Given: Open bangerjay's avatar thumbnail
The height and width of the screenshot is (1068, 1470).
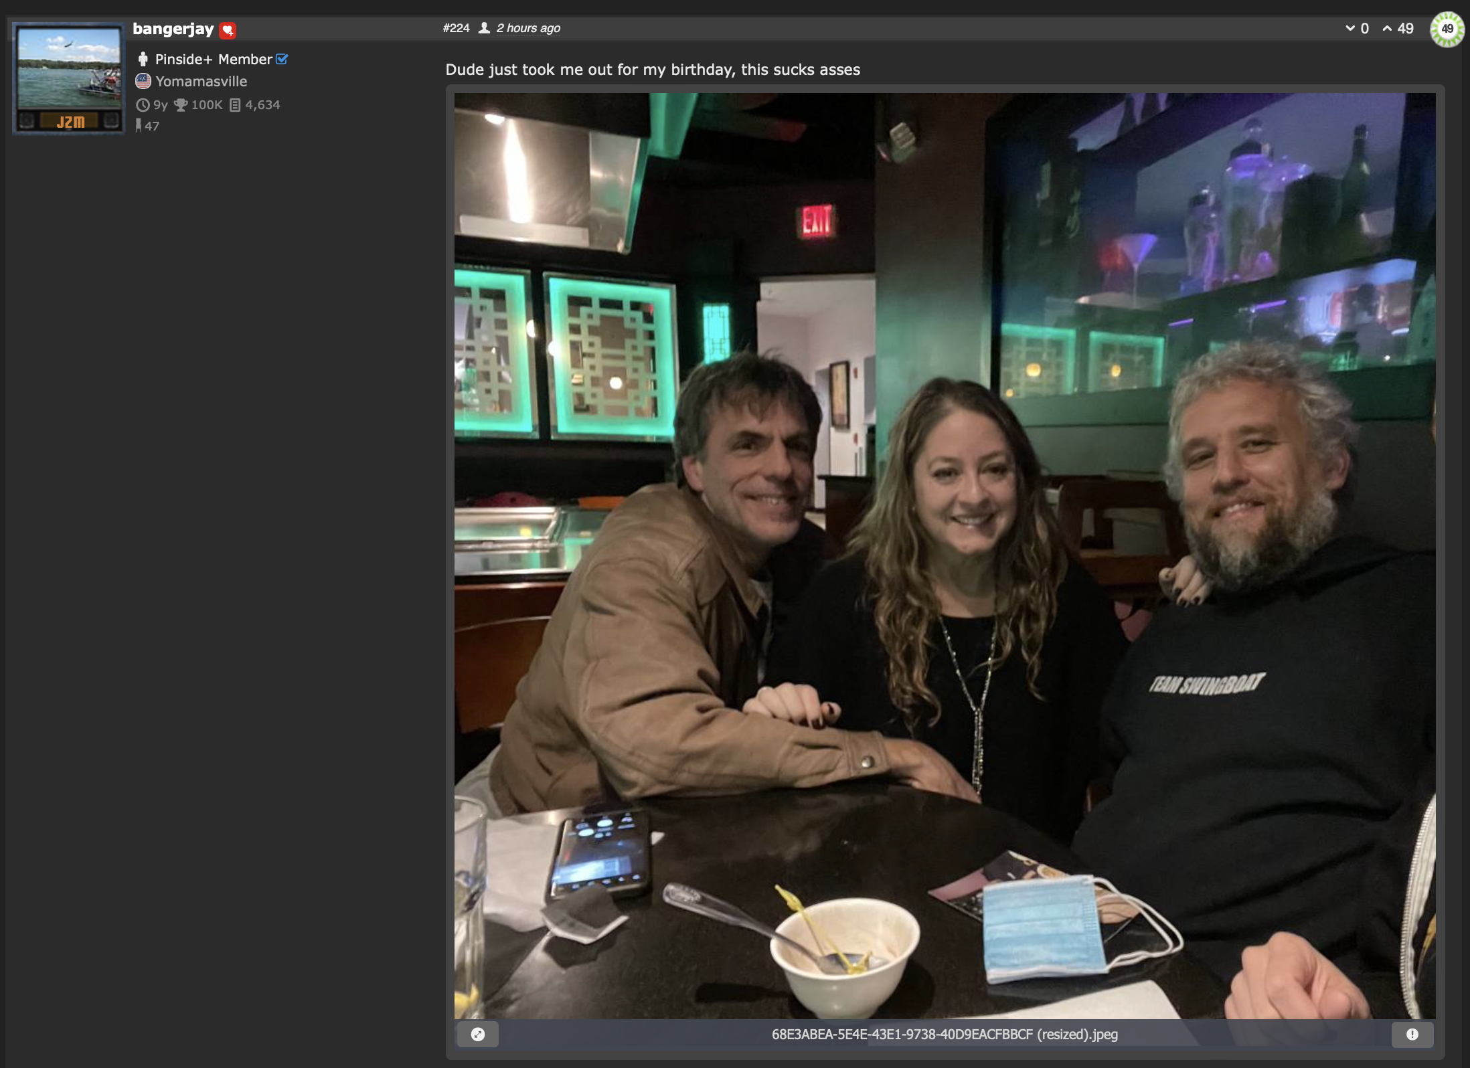Looking at the screenshot, I should point(69,78).
